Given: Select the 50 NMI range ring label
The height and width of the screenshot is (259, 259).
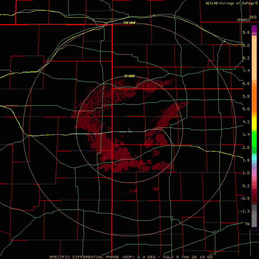Looking at the screenshot, I should point(129,76).
